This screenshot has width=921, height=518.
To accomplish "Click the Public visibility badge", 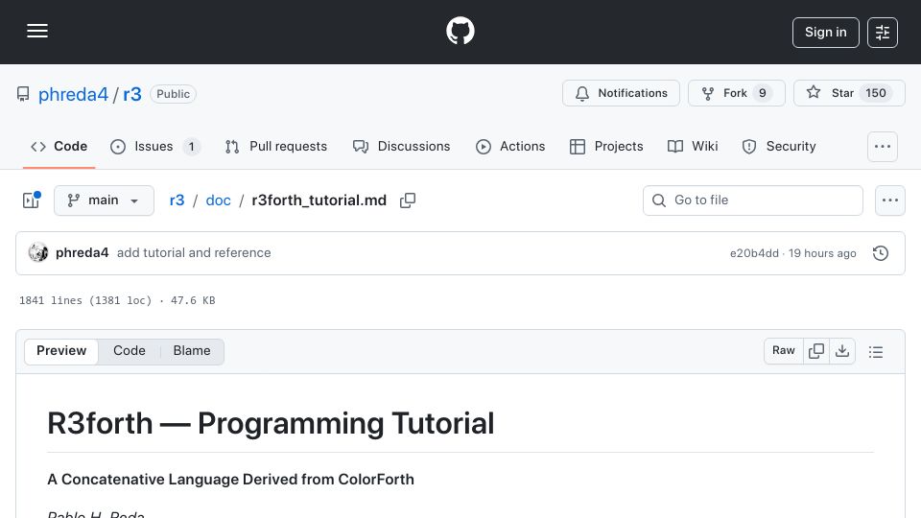I will click(173, 94).
